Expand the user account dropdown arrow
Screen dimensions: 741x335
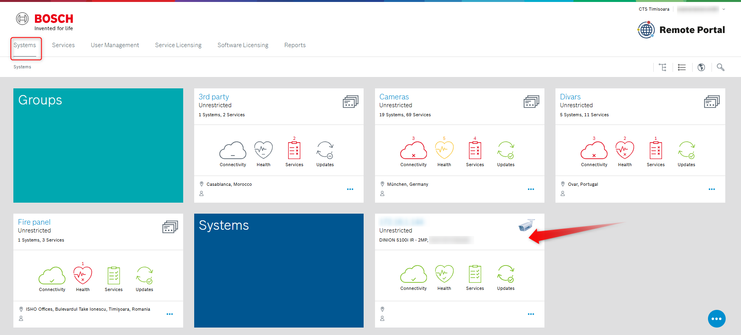pyautogui.click(x=724, y=9)
